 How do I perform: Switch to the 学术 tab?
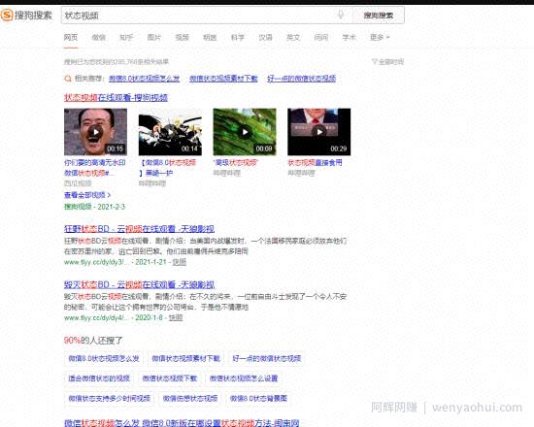(x=350, y=38)
